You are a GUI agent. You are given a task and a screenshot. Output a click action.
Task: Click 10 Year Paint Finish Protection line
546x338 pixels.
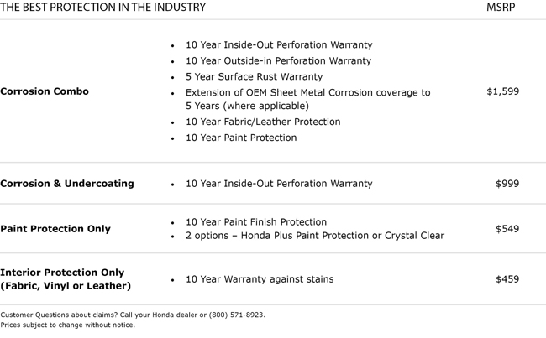click(256, 222)
